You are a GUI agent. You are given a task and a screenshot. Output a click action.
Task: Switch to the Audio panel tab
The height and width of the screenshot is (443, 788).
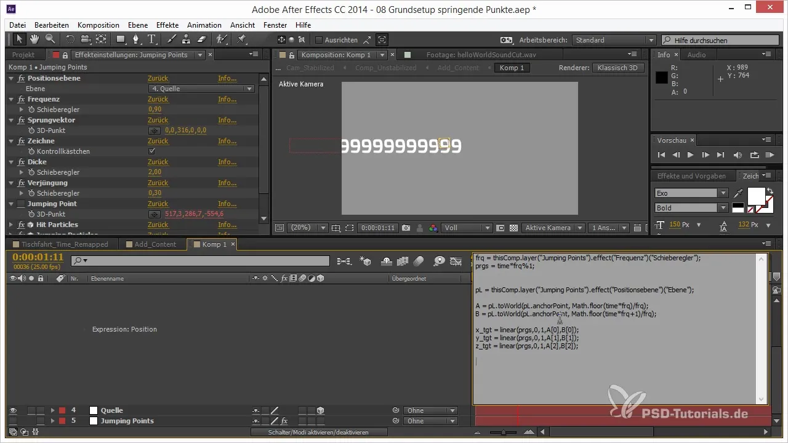696,55
